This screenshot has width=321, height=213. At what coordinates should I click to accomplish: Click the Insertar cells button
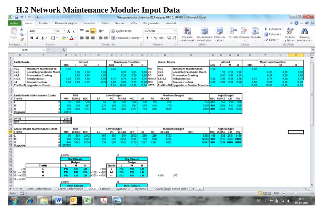[x=233, y=34]
